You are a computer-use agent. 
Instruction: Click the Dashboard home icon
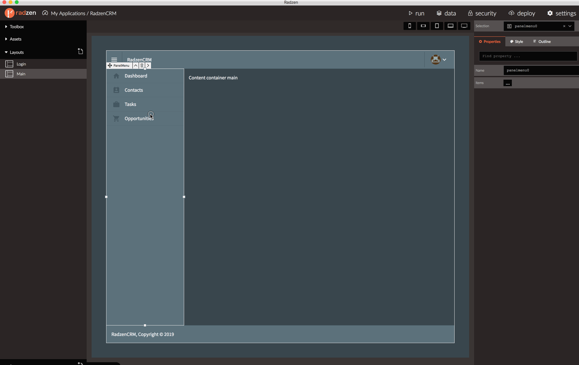(x=116, y=76)
